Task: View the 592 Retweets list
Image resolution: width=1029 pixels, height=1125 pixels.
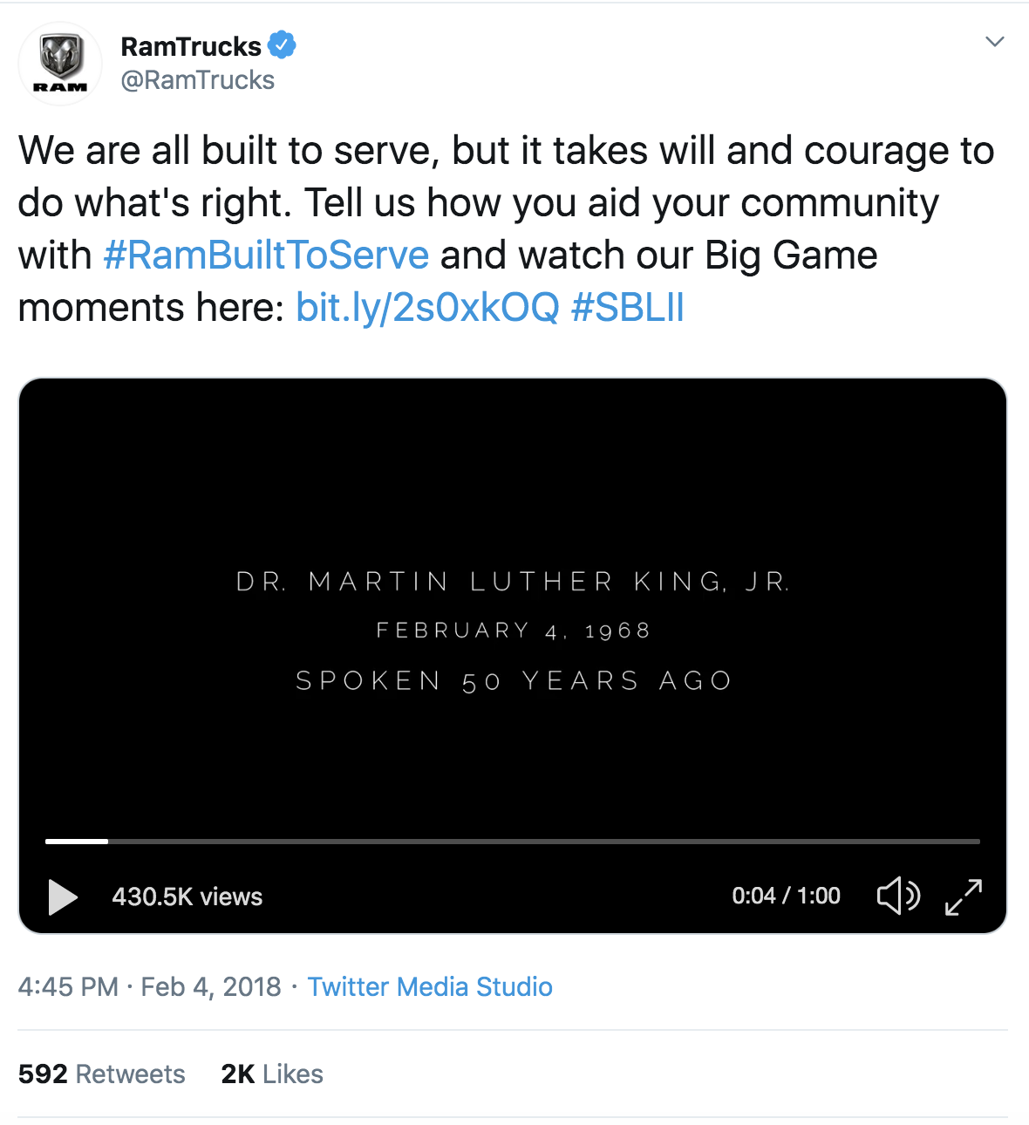Action: 102,1074
